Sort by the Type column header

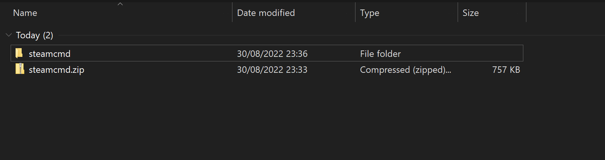tap(370, 13)
